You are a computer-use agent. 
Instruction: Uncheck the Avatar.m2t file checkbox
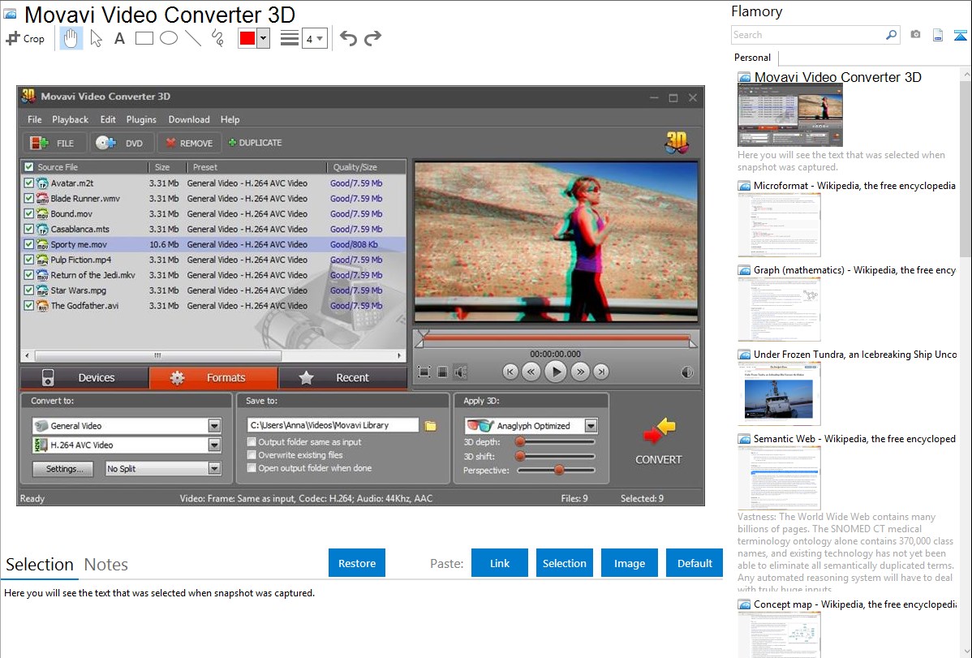click(x=29, y=183)
